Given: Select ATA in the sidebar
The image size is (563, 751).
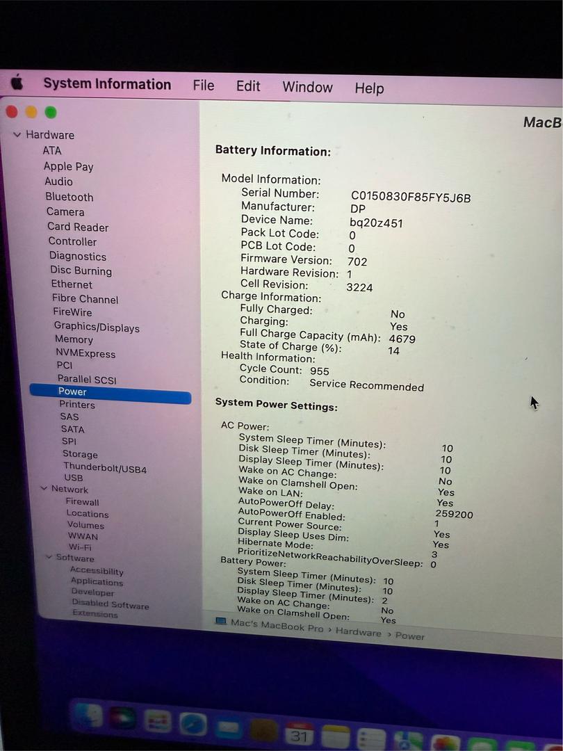Looking at the screenshot, I should 51,150.
